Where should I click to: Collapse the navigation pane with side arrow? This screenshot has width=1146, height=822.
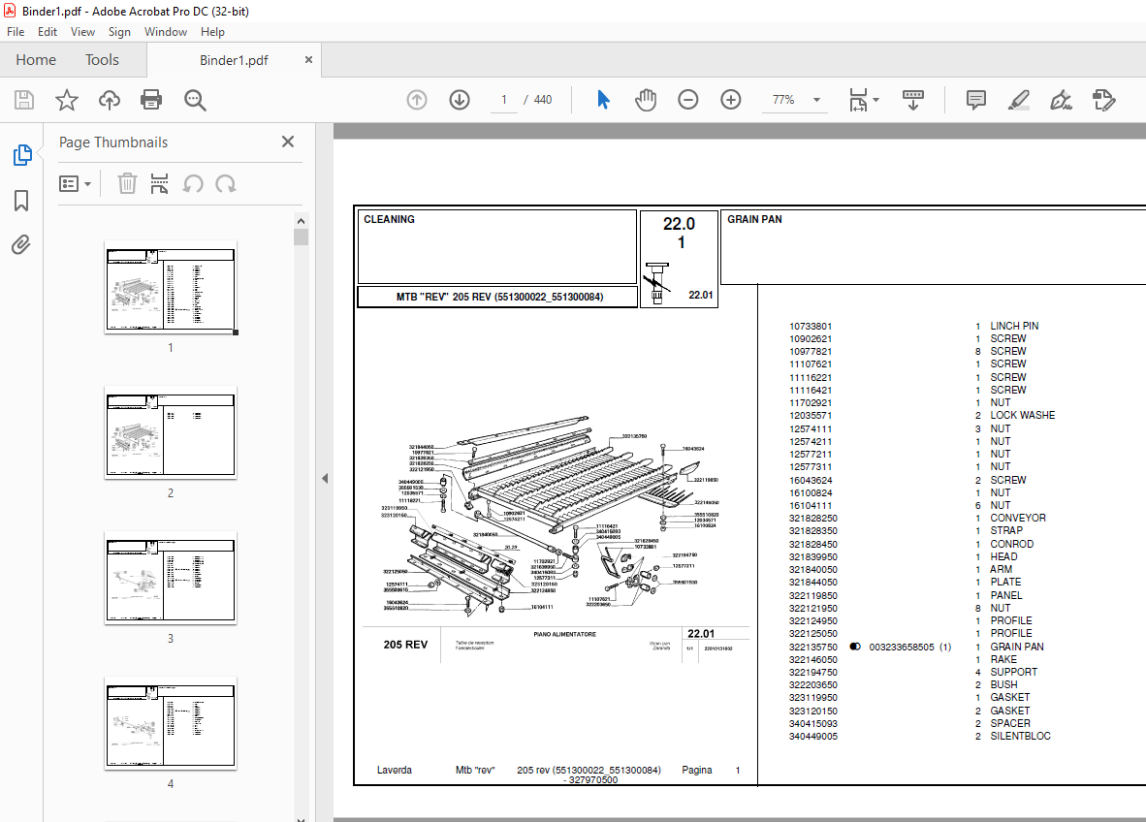pos(325,479)
